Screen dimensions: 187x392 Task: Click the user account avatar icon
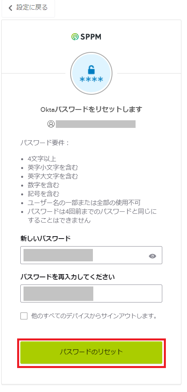click(x=51, y=124)
